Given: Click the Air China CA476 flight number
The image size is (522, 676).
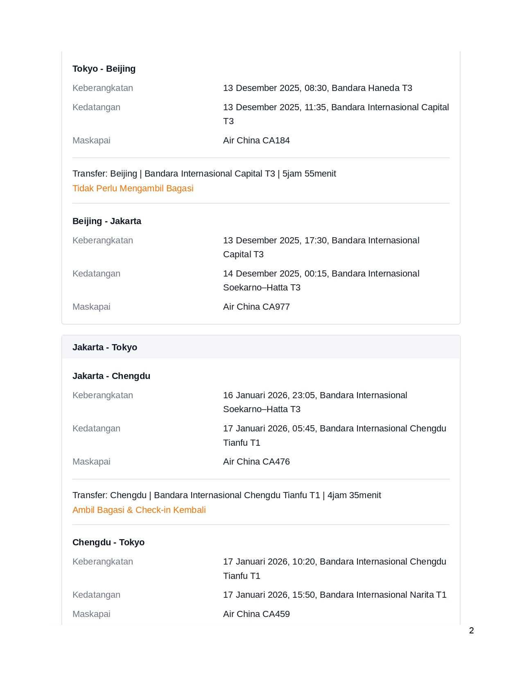Looking at the screenshot, I should pos(256,462).
